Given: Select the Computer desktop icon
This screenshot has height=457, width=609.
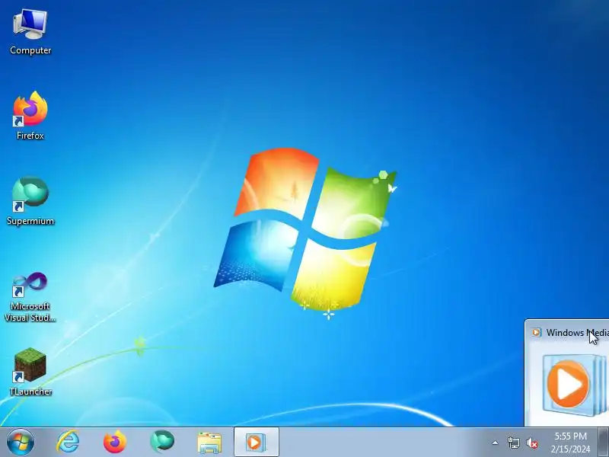Looking at the screenshot, I should (30, 32).
